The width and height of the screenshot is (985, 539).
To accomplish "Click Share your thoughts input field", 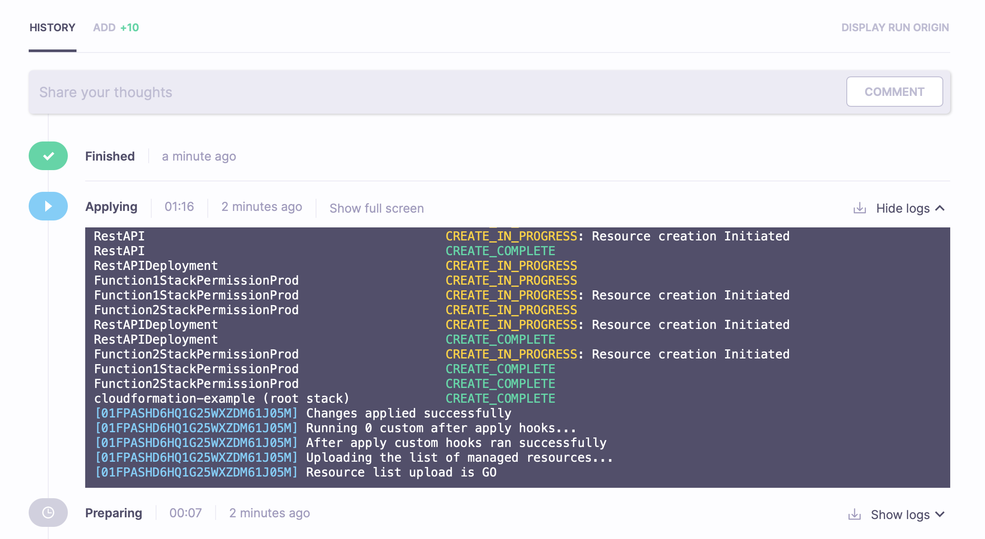I will pos(439,92).
